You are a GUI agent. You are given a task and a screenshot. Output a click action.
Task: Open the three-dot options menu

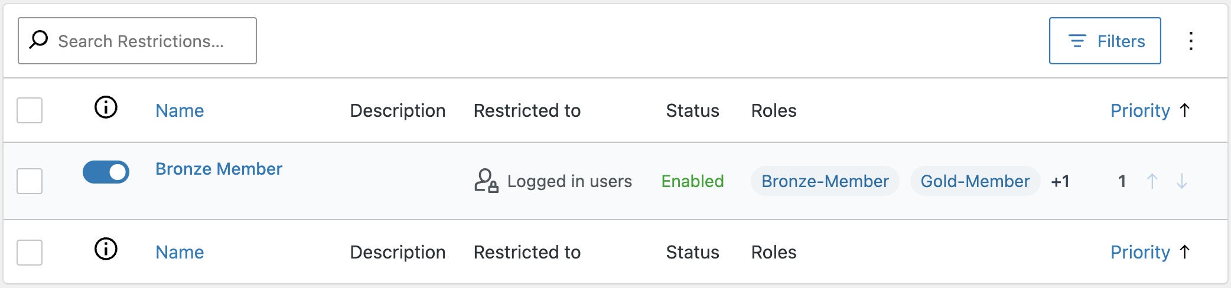(x=1191, y=41)
